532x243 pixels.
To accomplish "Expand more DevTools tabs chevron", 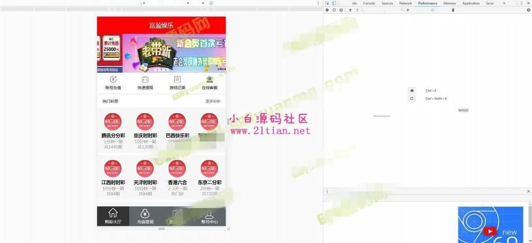I will tap(504, 3).
